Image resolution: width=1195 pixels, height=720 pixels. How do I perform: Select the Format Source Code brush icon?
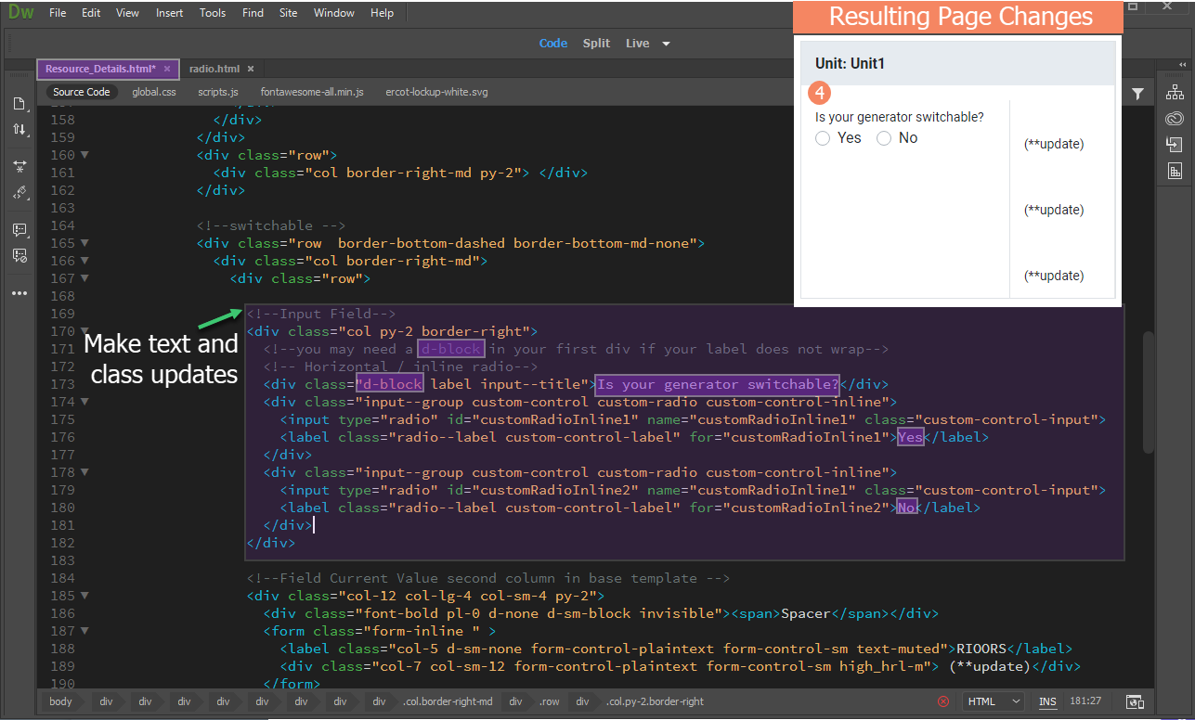point(19,193)
